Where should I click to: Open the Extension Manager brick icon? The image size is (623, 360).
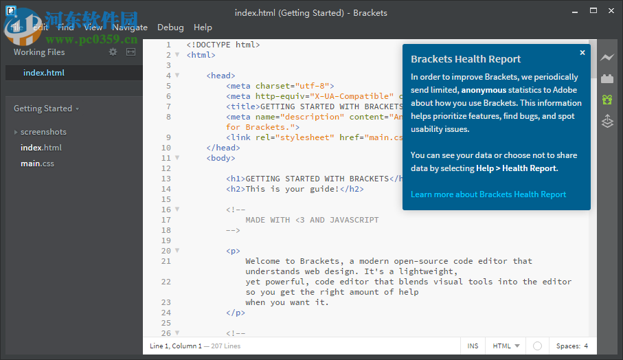[x=607, y=79]
